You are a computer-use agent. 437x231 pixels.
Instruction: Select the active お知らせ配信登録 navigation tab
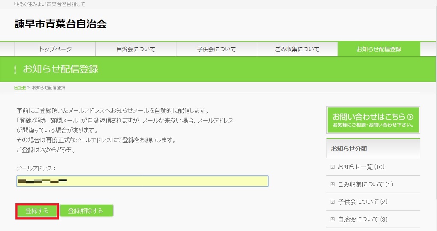point(378,49)
